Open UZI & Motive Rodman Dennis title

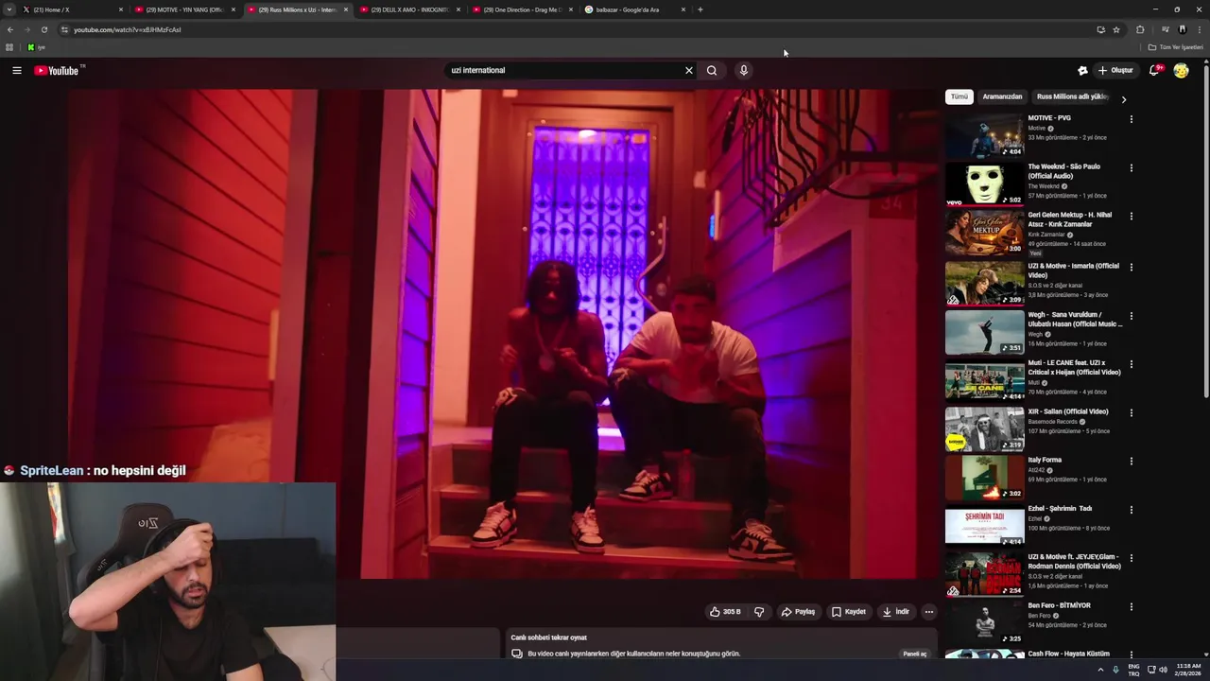coord(1075,561)
